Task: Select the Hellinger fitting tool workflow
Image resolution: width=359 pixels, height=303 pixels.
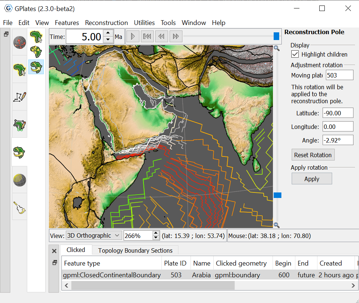Action: click(19, 207)
